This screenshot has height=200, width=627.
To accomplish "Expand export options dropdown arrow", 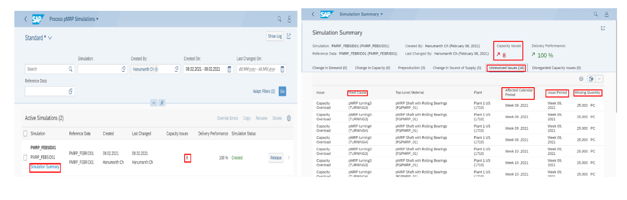I will click(x=599, y=79).
